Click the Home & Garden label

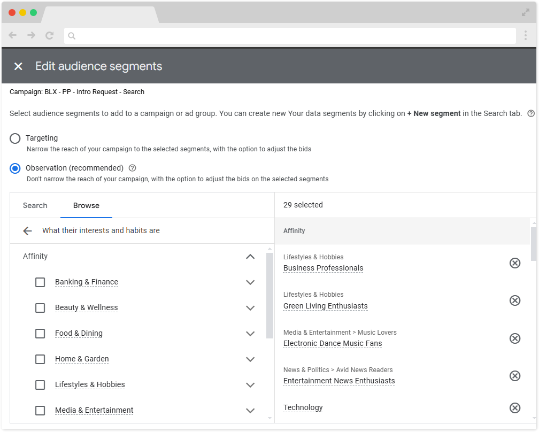pos(82,359)
